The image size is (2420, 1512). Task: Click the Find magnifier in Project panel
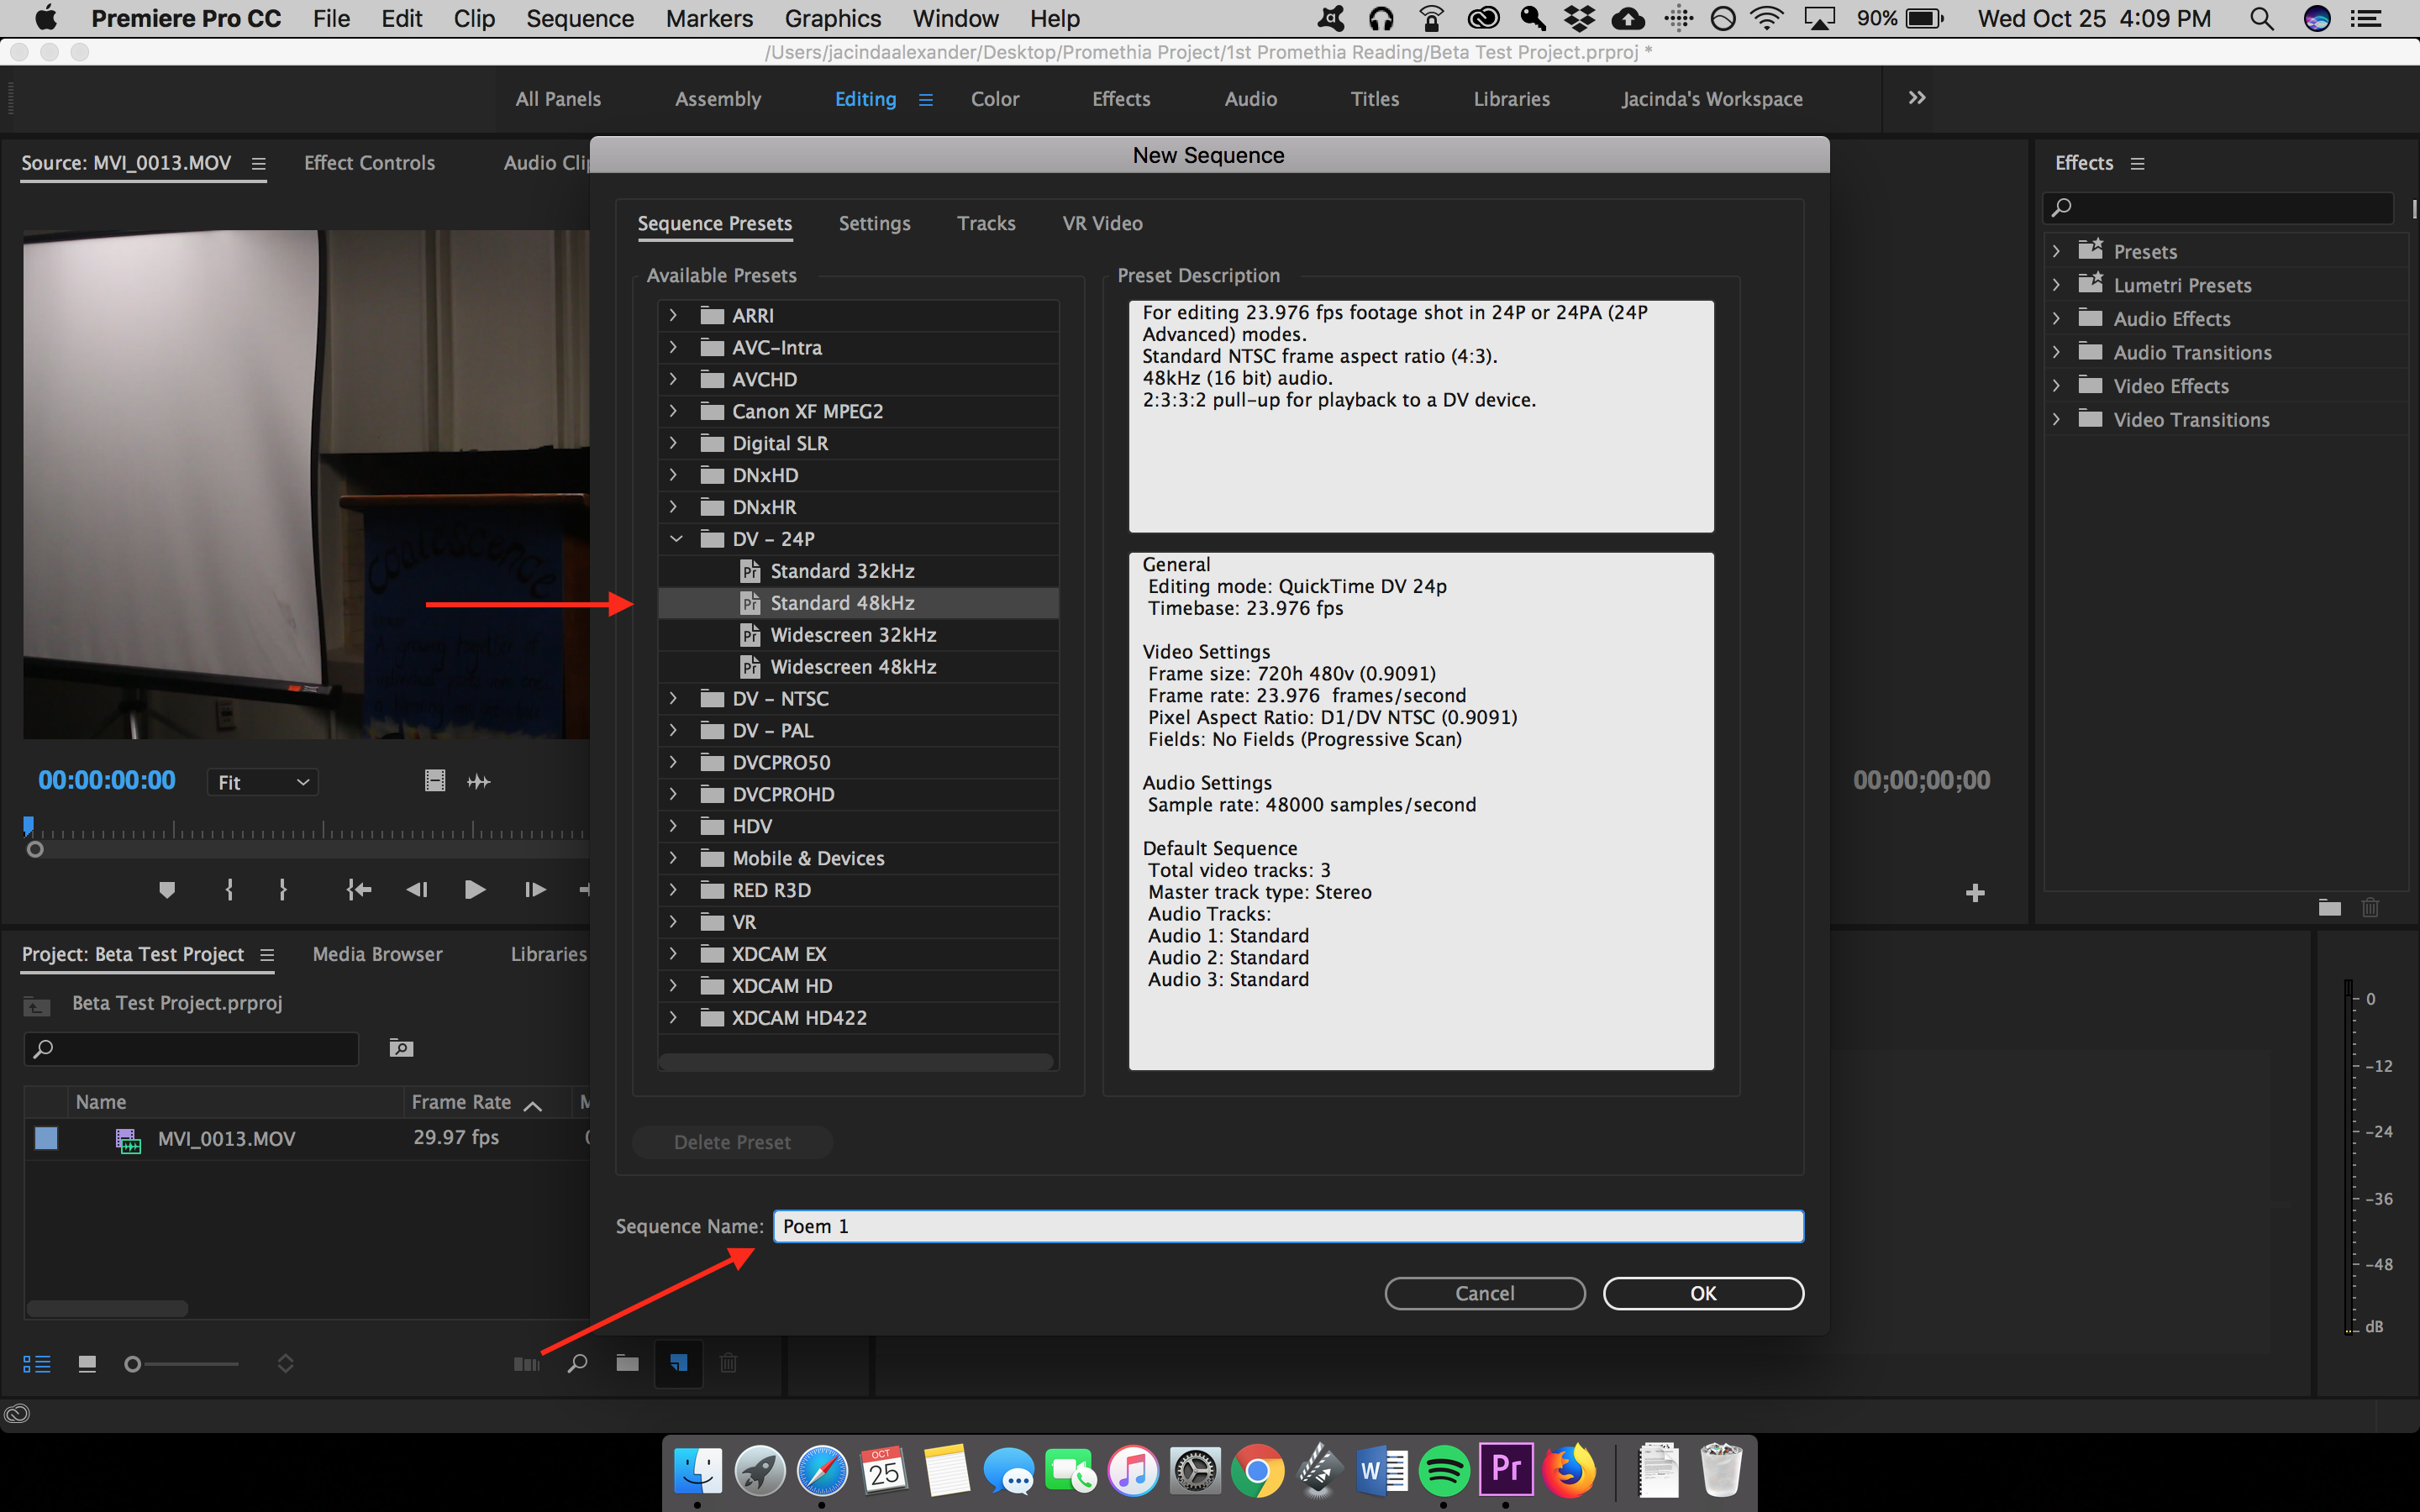(577, 1363)
